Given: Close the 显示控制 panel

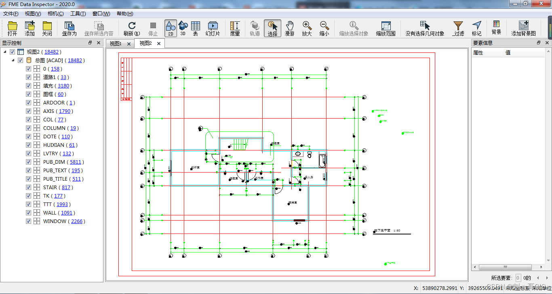Looking at the screenshot, I should coord(99,43).
